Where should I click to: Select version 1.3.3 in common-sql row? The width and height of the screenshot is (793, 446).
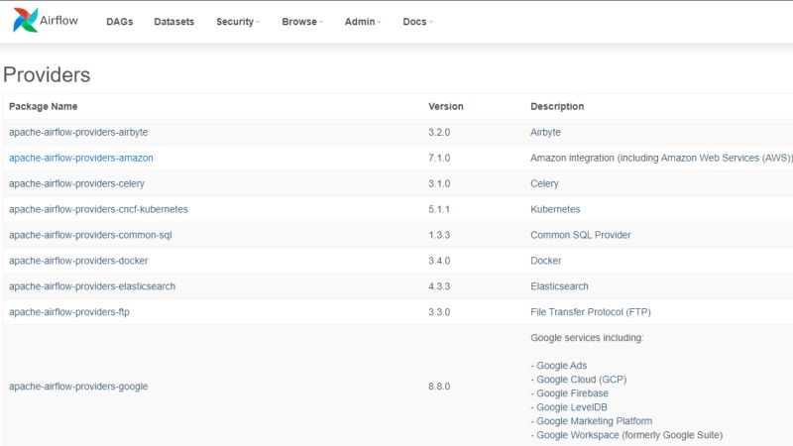pyautogui.click(x=439, y=235)
